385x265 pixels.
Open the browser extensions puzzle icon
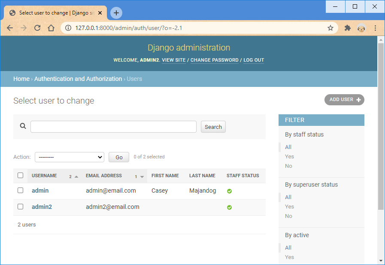point(347,27)
